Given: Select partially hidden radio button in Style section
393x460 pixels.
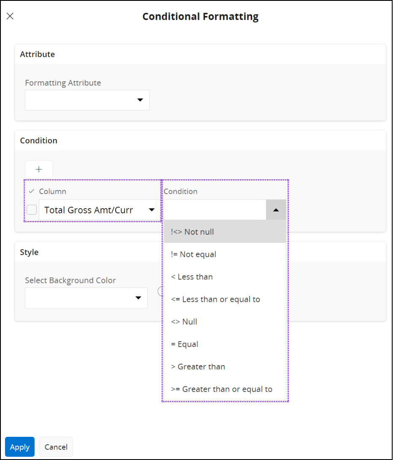Looking at the screenshot, I should point(160,291).
